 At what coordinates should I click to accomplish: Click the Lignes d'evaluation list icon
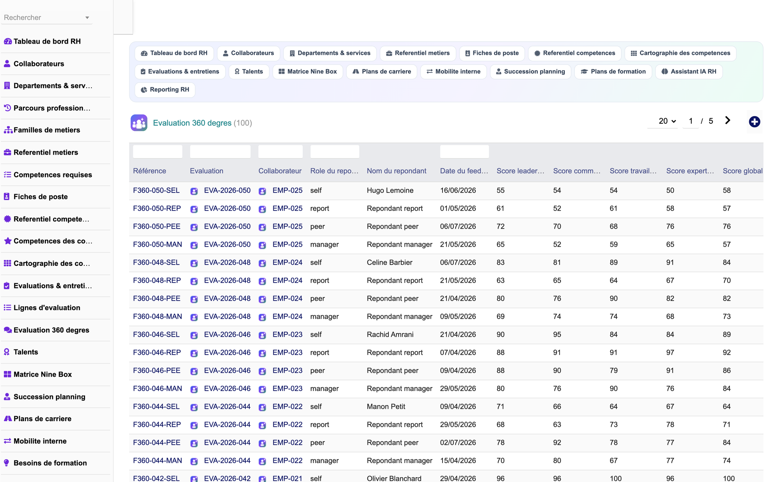(x=7, y=307)
